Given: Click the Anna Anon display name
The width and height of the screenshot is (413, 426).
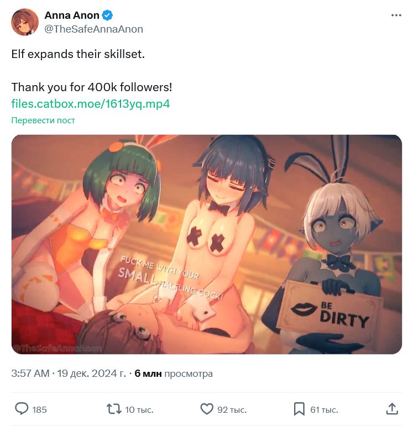Looking at the screenshot, I should 72,15.
